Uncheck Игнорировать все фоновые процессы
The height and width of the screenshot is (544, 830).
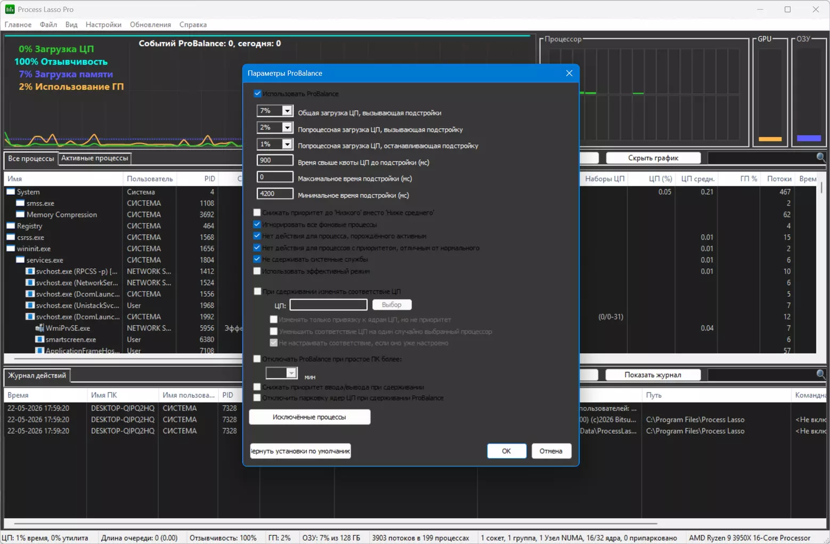(x=257, y=225)
